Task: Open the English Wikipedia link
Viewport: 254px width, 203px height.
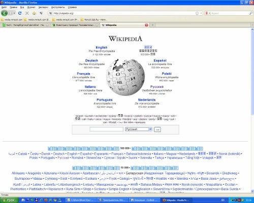Action: [x=102, y=48]
